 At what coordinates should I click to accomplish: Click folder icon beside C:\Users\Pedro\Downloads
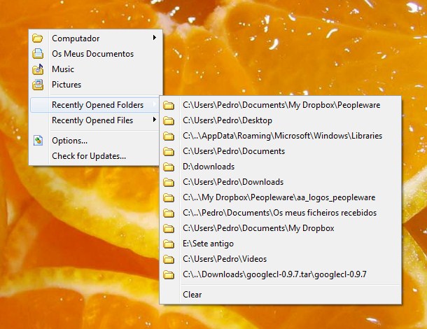169,182
